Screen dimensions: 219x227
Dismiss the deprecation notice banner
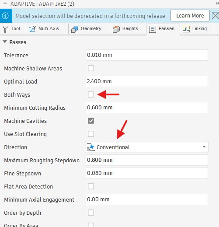click(x=216, y=16)
